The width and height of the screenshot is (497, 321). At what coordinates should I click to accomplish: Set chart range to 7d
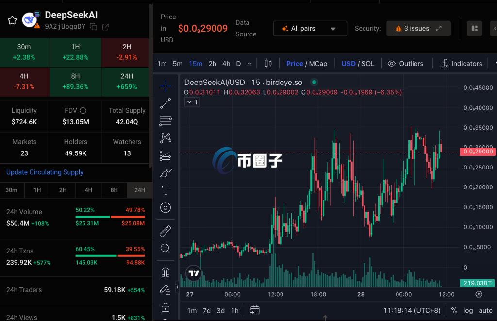(x=207, y=310)
